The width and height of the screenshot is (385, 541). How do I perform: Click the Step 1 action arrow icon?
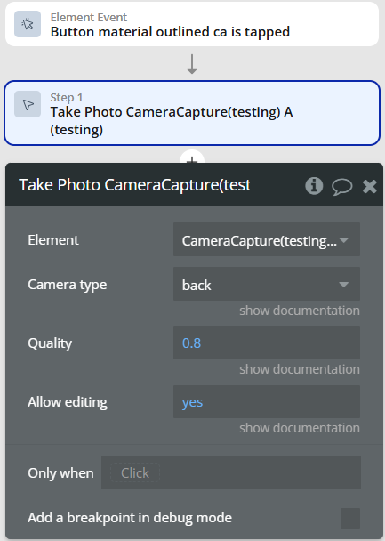tap(28, 104)
